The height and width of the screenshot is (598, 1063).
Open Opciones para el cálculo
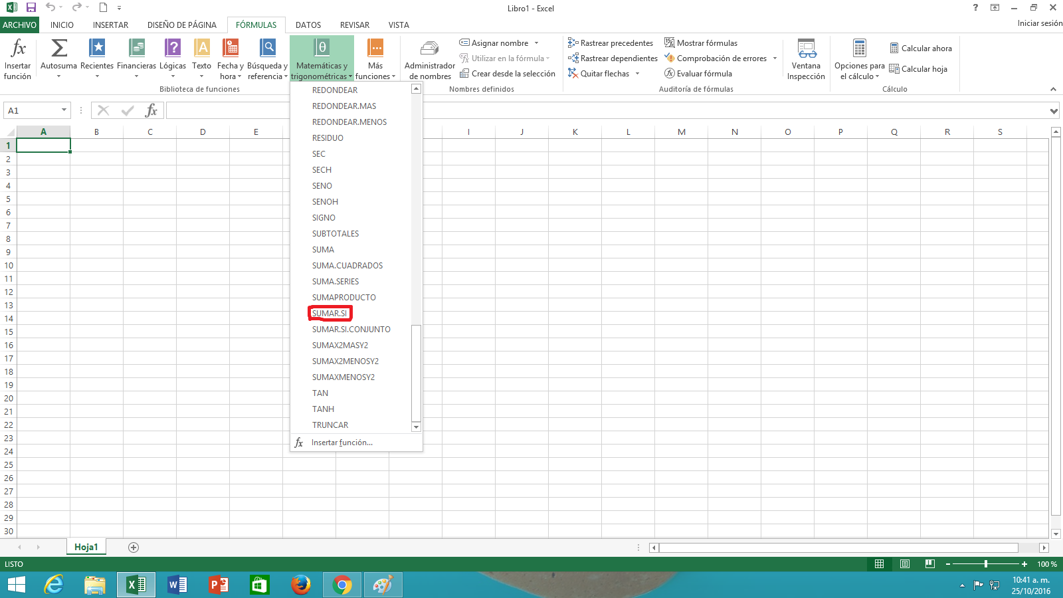[859, 58]
